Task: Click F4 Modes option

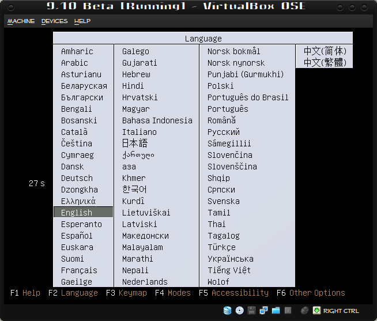Action: click(x=173, y=293)
